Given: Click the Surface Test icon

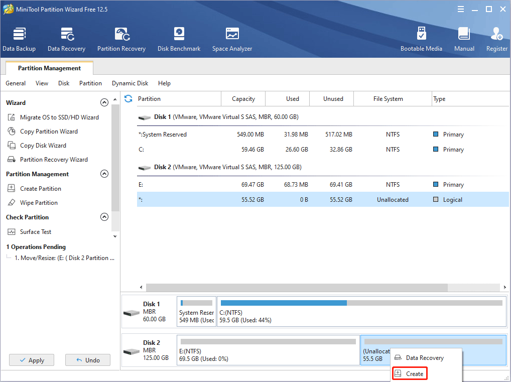Looking at the screenshot, I should (12, 232).
